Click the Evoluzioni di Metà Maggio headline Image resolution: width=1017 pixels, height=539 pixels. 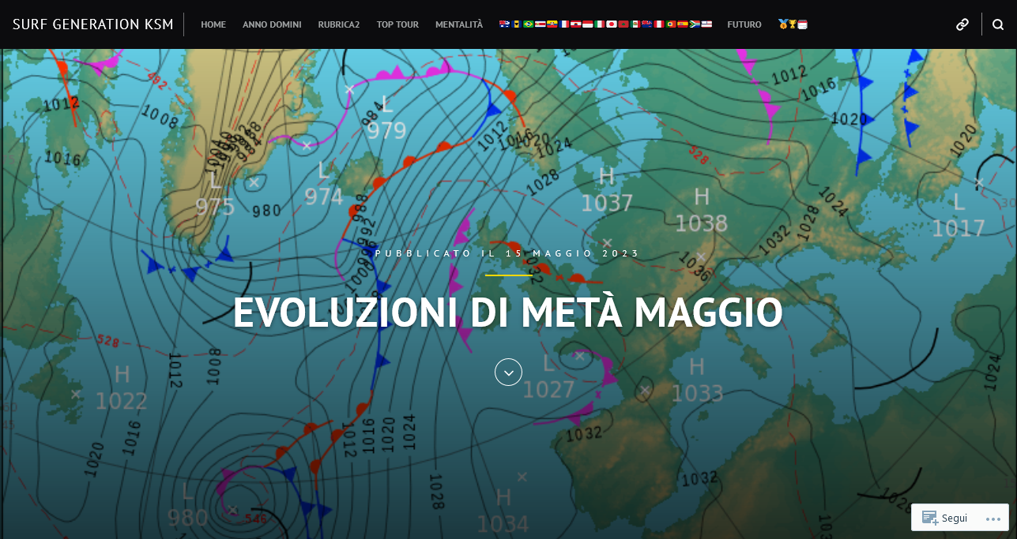(507, 313)
